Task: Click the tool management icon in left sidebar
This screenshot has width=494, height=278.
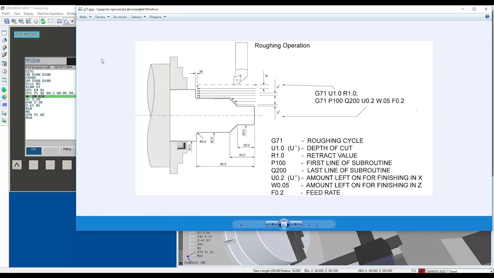Action: point(4,64)
